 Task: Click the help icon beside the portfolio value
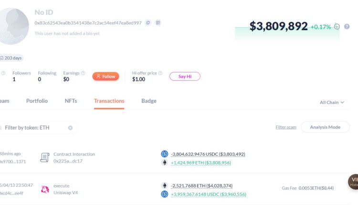(348, 27)
